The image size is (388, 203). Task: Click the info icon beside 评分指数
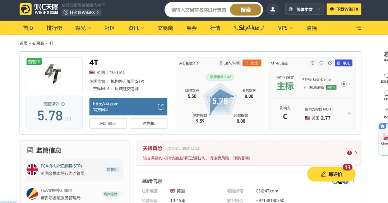point(196,63)
